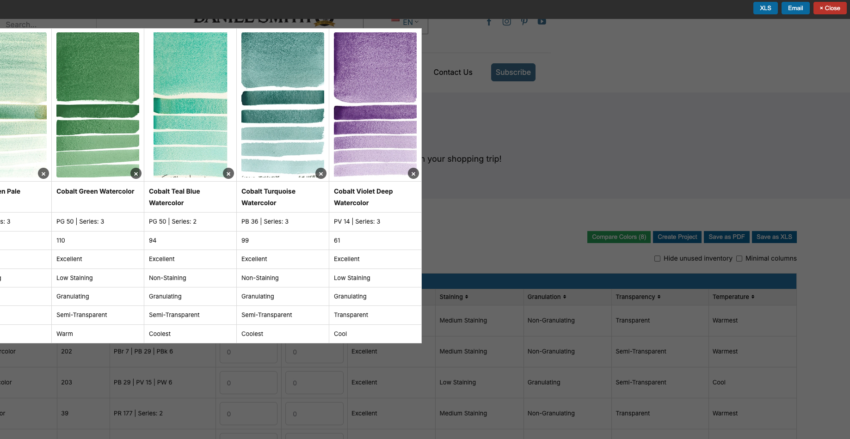850x439 pixels.
Task: Click the Cobalt Violet Deep color swatch
Action: [x=375, y=104]
